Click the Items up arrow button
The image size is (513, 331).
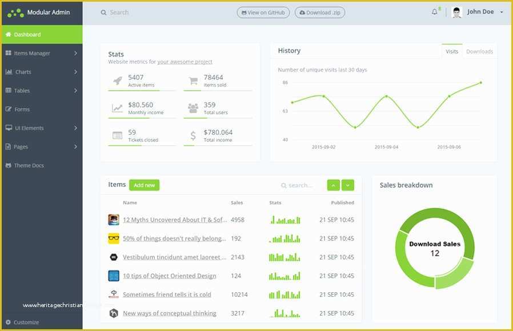pos(333,185)
